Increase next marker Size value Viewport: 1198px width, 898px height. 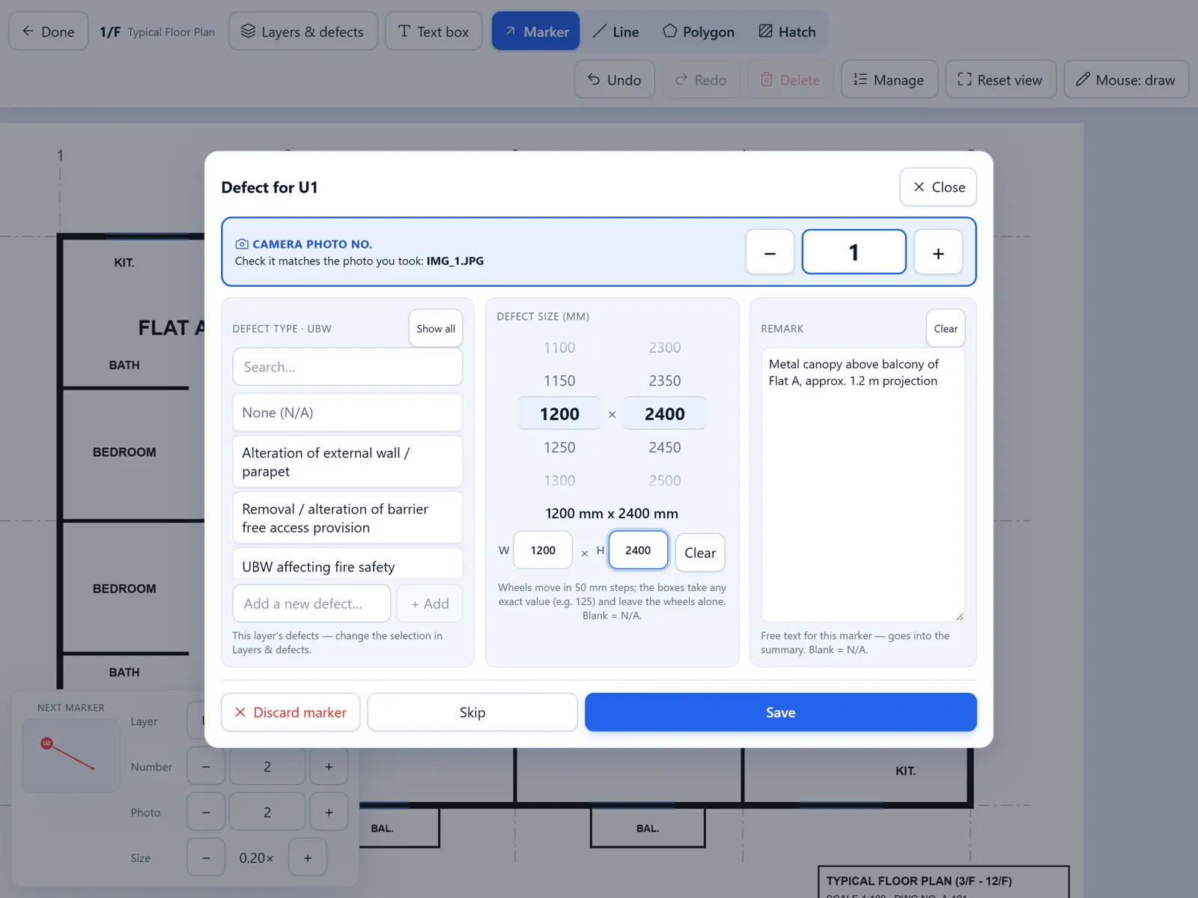(x=308, y=858)
